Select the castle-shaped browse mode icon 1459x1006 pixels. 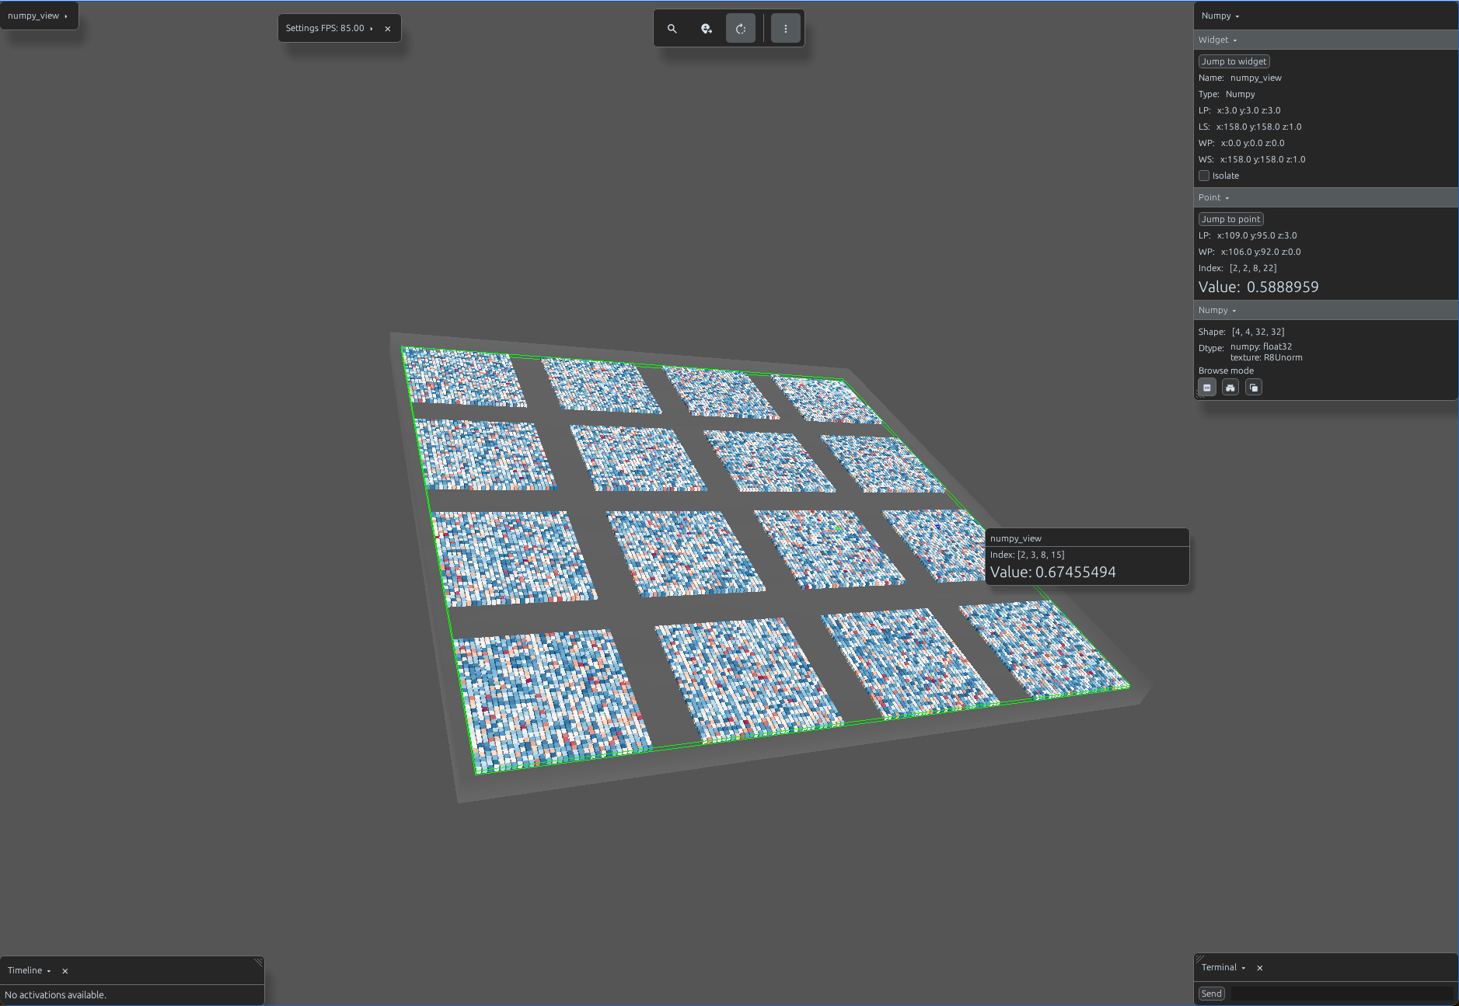tap(1230, 388)
